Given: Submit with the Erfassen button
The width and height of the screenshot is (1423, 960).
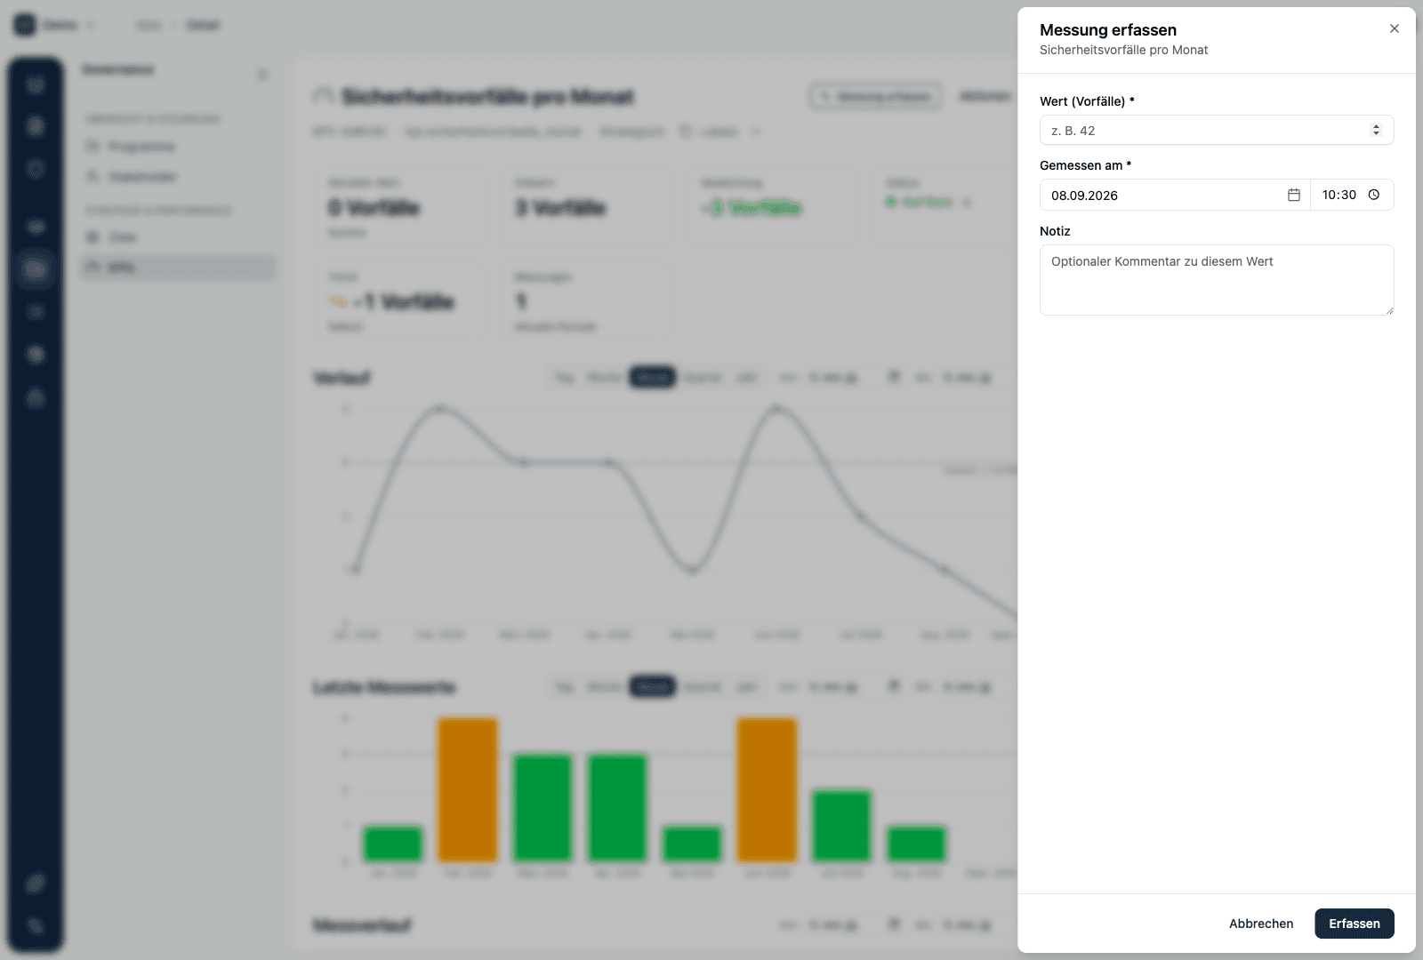Looking at the screenshot, I should [x=1354, y=924].
